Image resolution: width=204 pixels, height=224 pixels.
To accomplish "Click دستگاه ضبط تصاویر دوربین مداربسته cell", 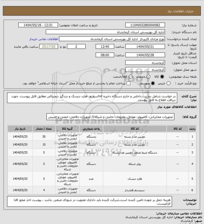I will click(x=135, y=152).
